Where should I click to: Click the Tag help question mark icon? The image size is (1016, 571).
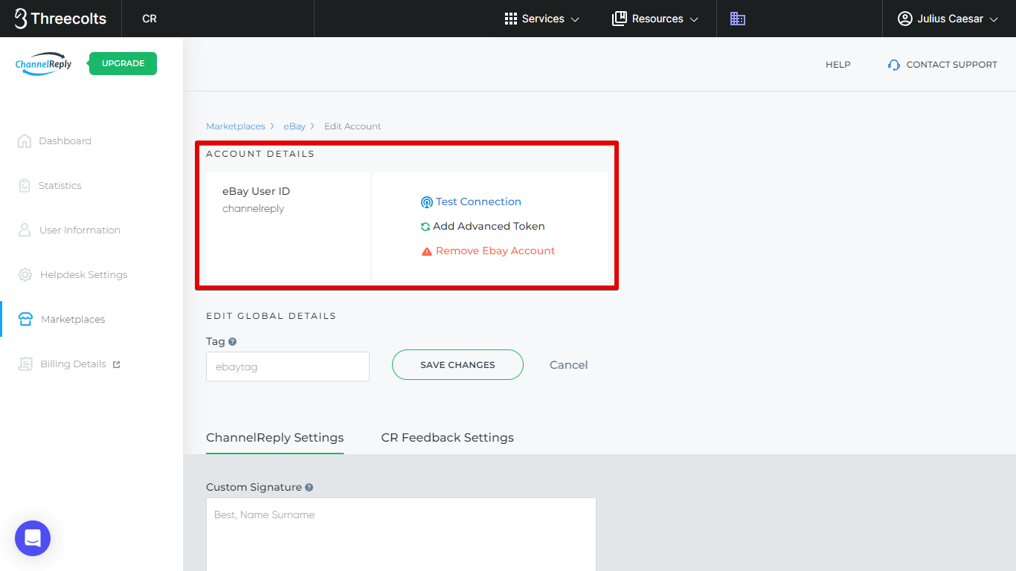pos(233,342)
